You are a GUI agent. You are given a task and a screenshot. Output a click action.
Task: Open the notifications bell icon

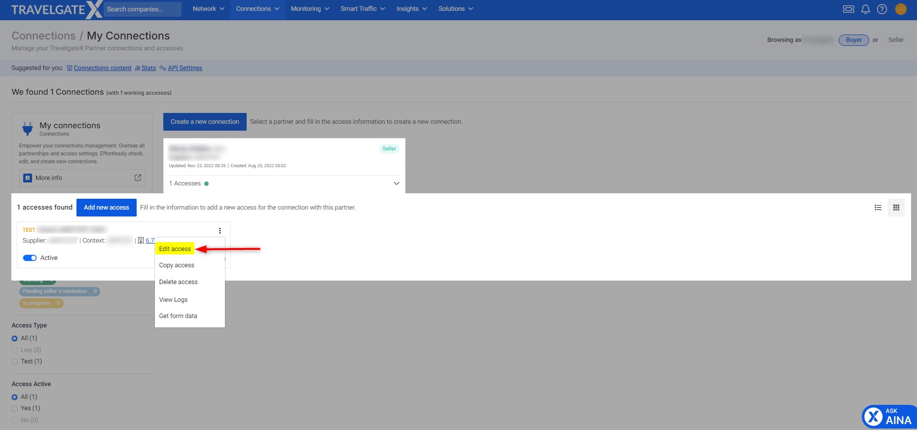pos(865,9)
